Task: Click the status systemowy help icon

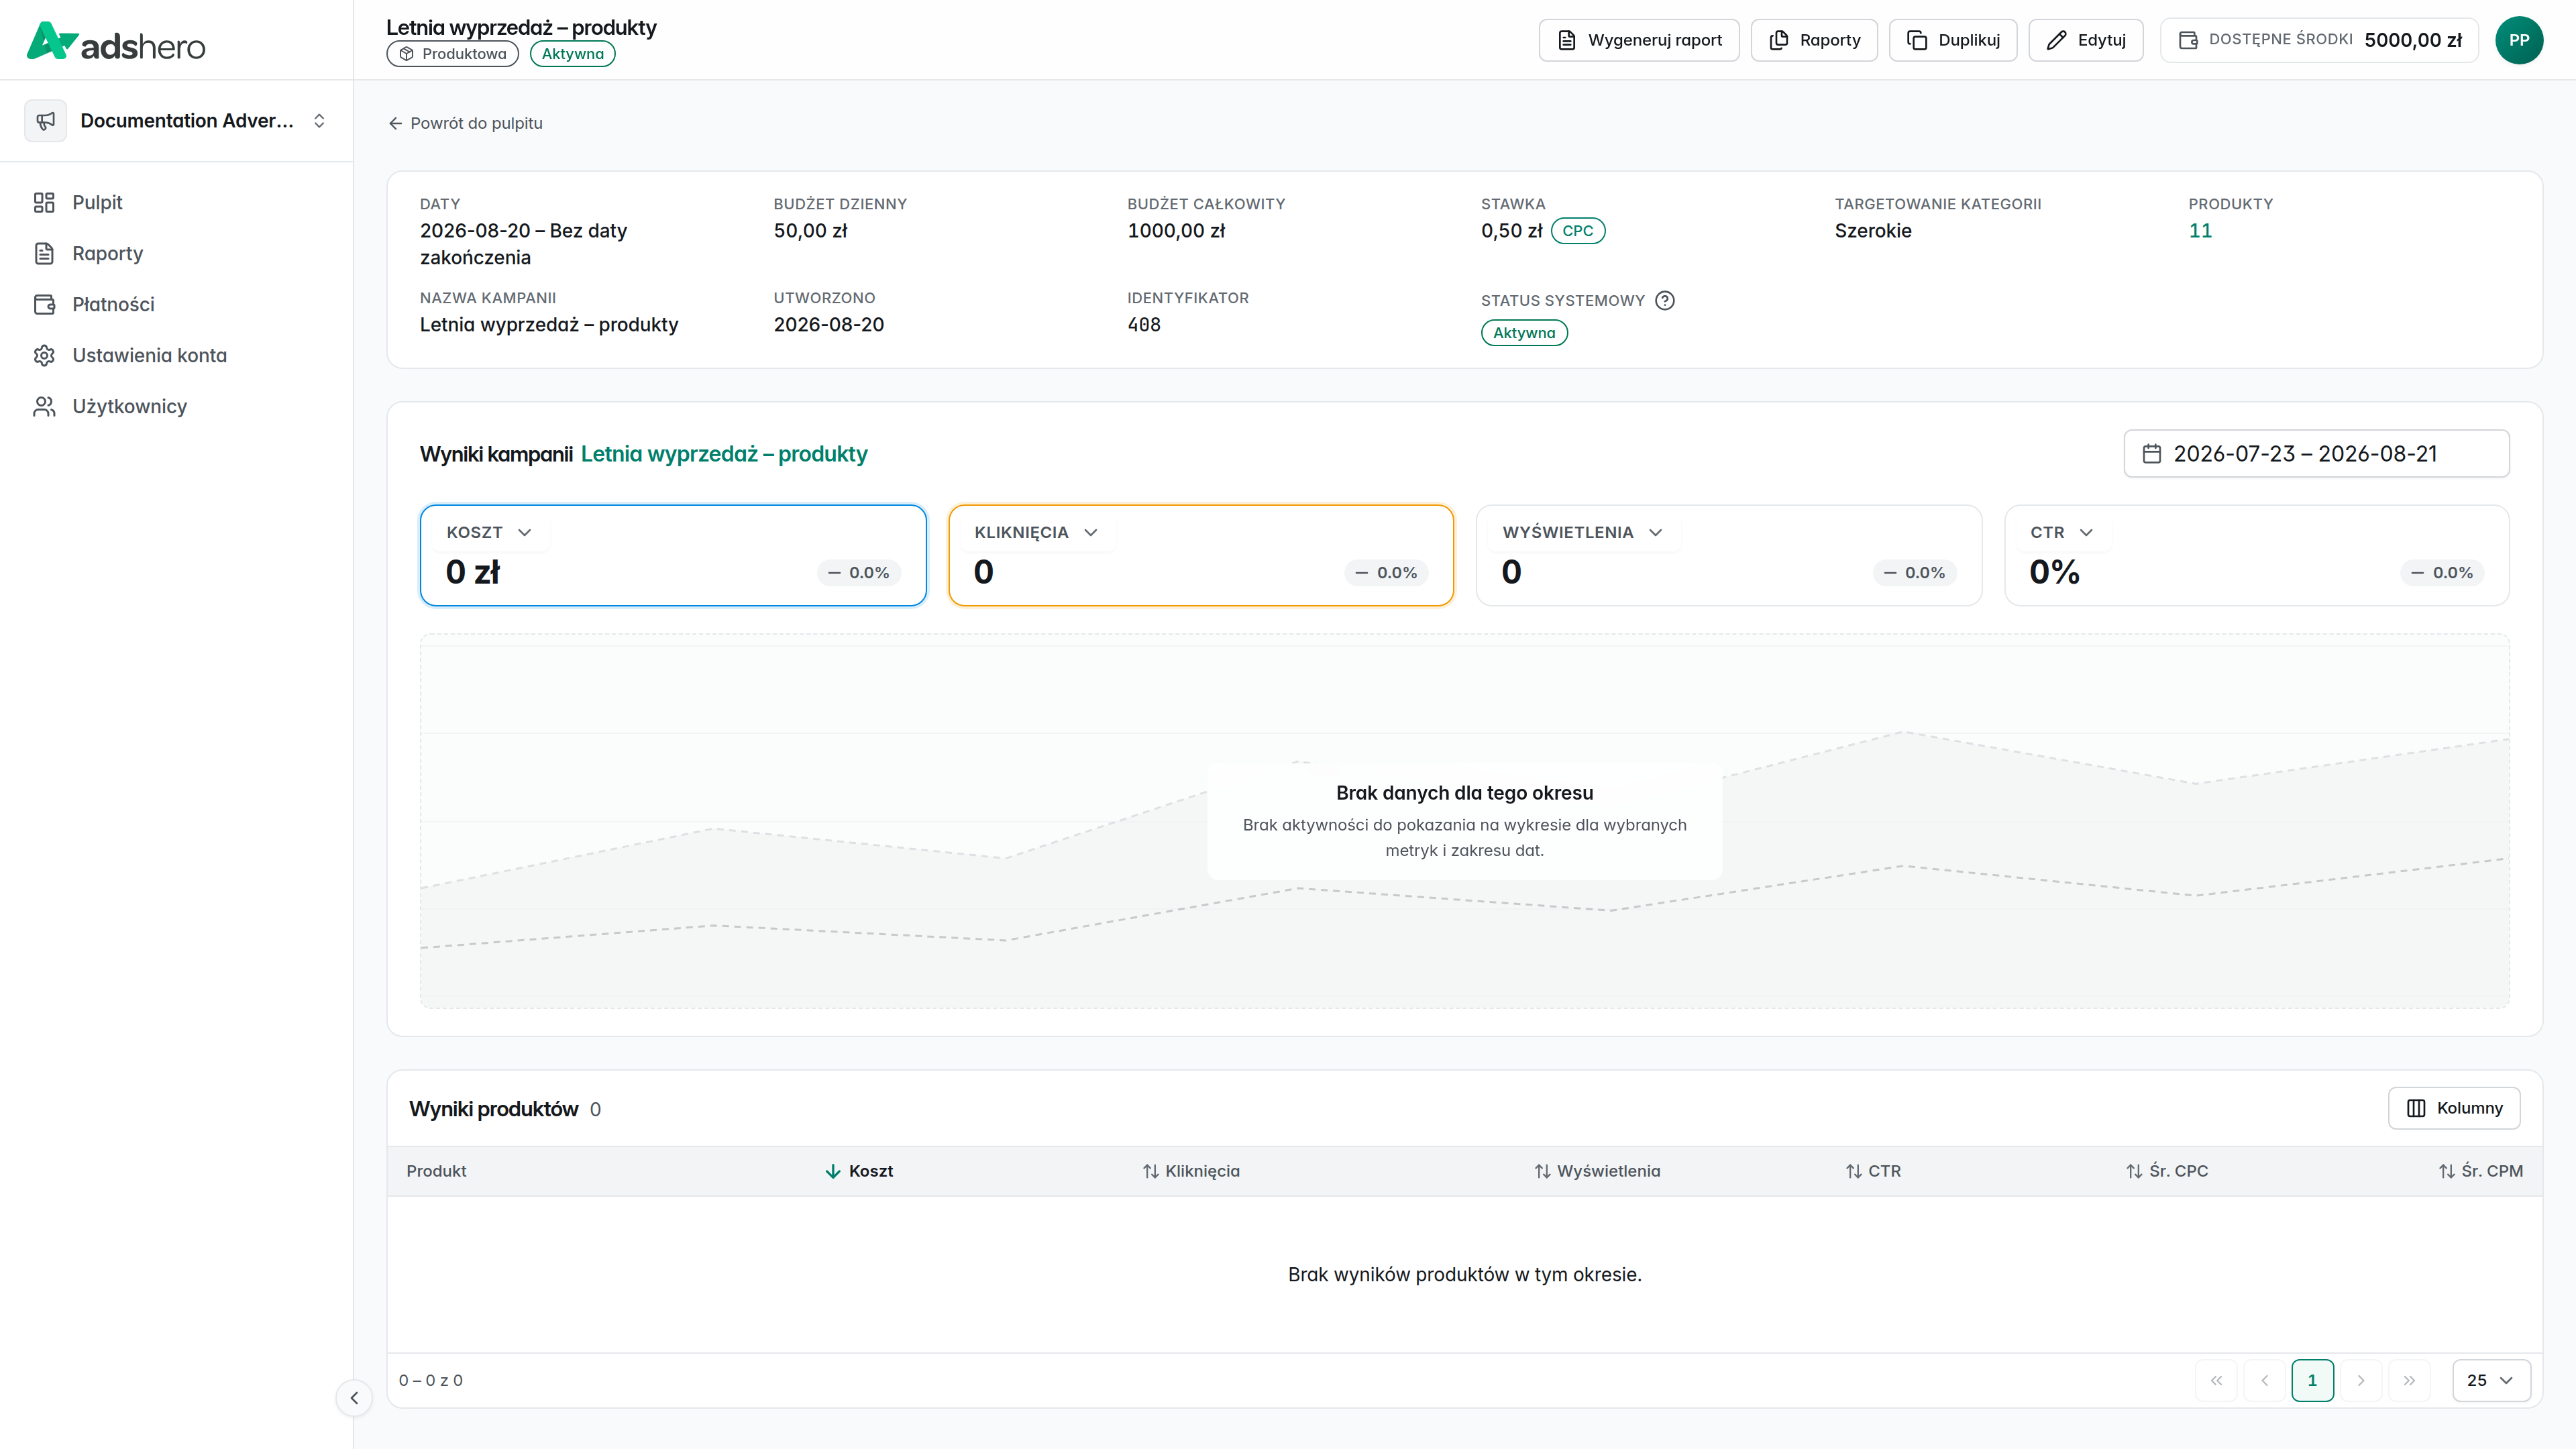Action: (x=1664, y=300)
